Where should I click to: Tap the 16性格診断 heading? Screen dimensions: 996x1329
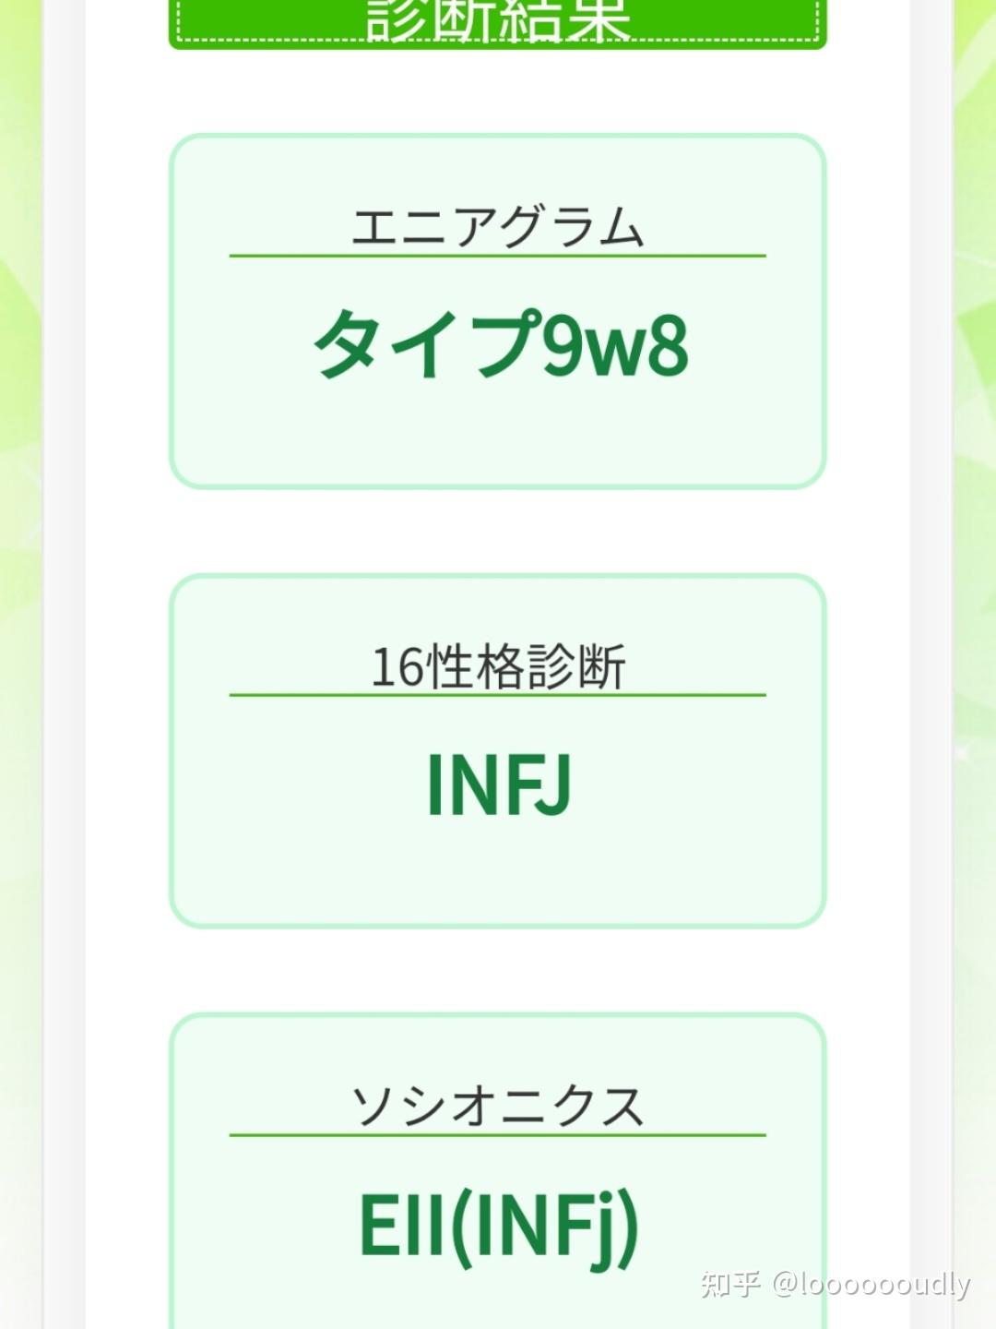click(x=498, y=666)
